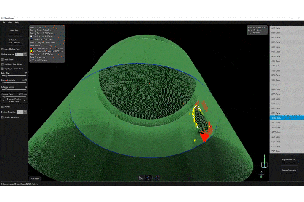Image resolution: width=304 pixels, height=202 pixels.
Task: Open the View menu
Action: (x=10, y=22)
